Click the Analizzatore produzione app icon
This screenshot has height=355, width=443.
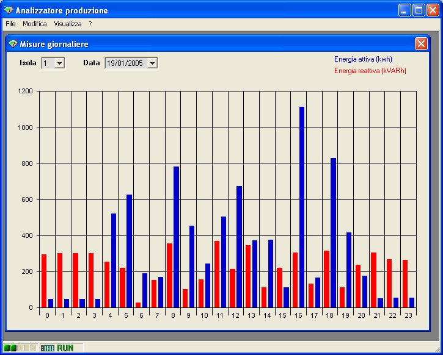pyautogui.click(x=9, y=10)
